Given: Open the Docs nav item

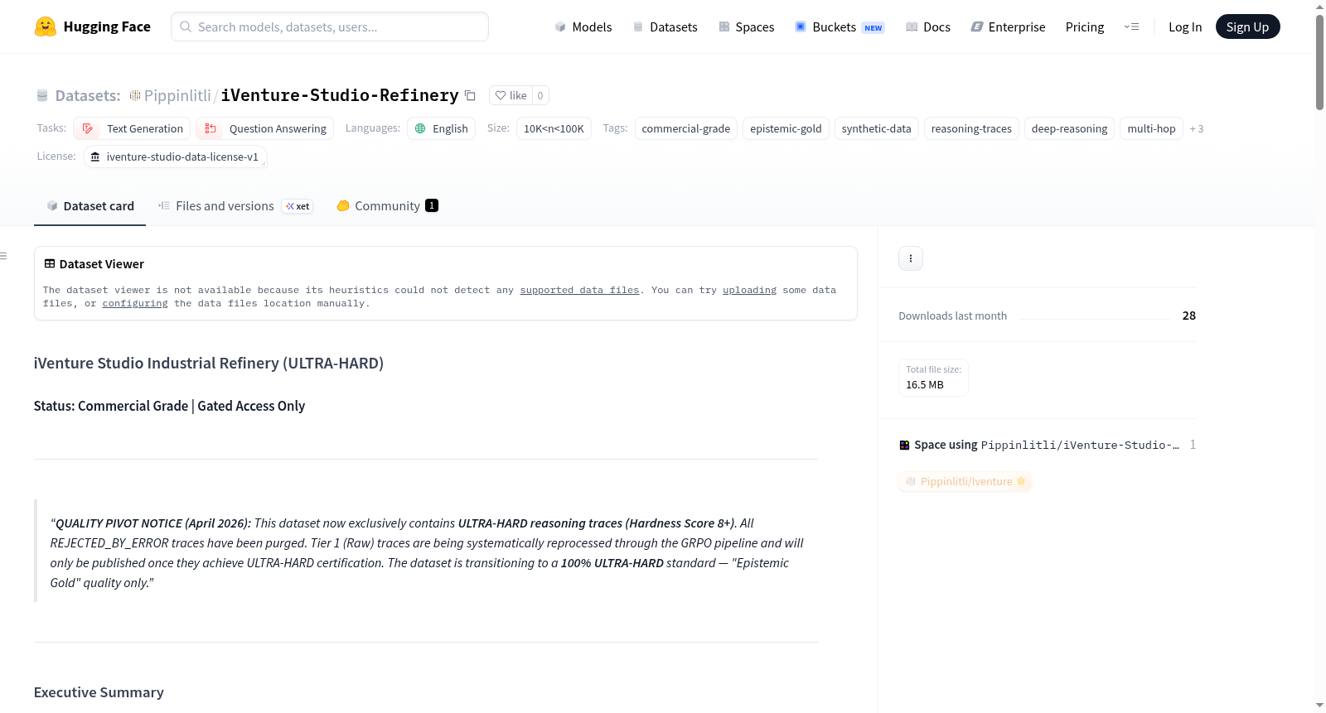Looking at the screenshot, I should point(927,26).
